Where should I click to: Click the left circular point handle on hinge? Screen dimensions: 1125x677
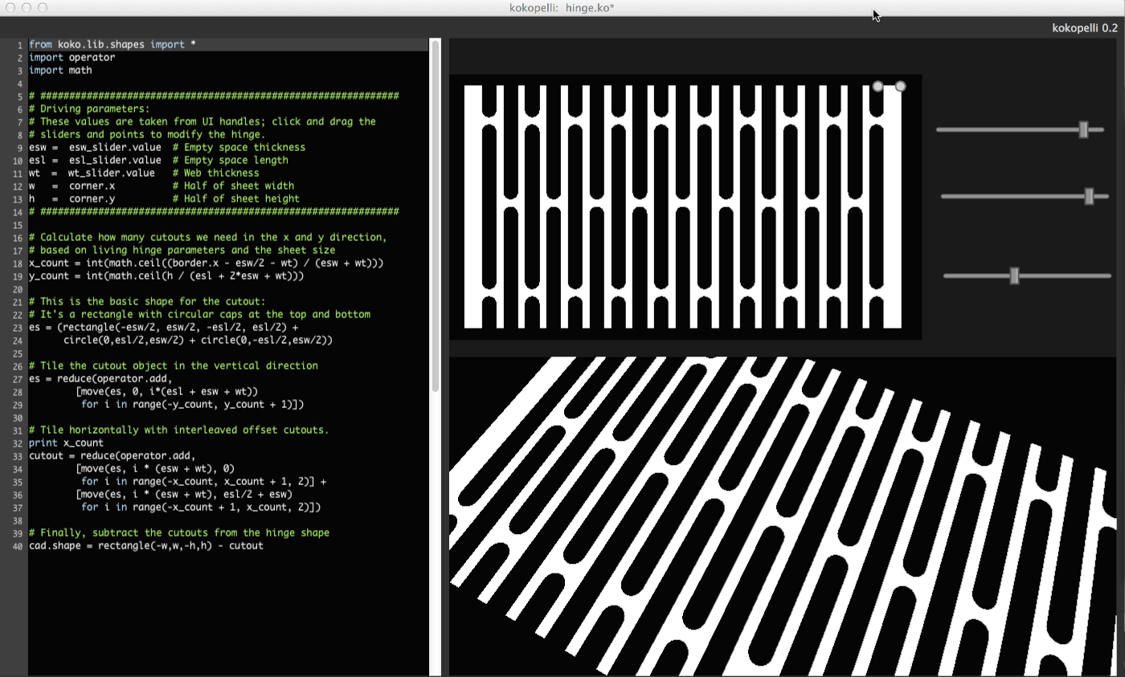[877, 86]
